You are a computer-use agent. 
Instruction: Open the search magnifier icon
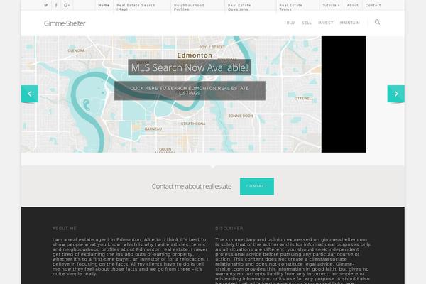(x=377, y=22)
